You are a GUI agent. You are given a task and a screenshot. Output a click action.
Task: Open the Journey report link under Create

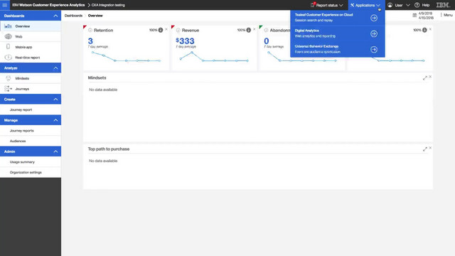(x=21, y=110)
